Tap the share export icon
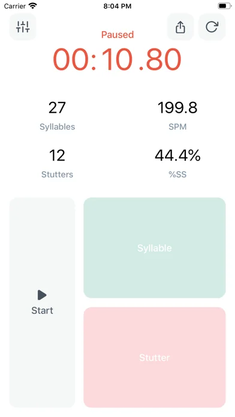 pyautogui.click(x=180, y=27)
